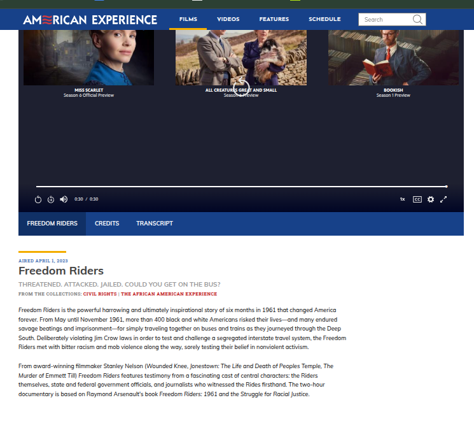
Task: Open the Schedule menu item
Action: click(x=324, y=19)
